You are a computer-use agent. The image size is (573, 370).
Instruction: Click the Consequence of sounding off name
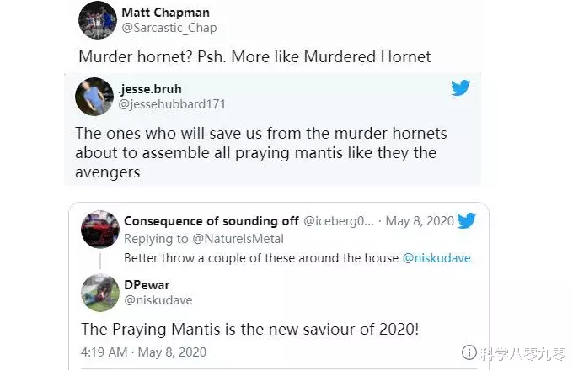(211, 220)
